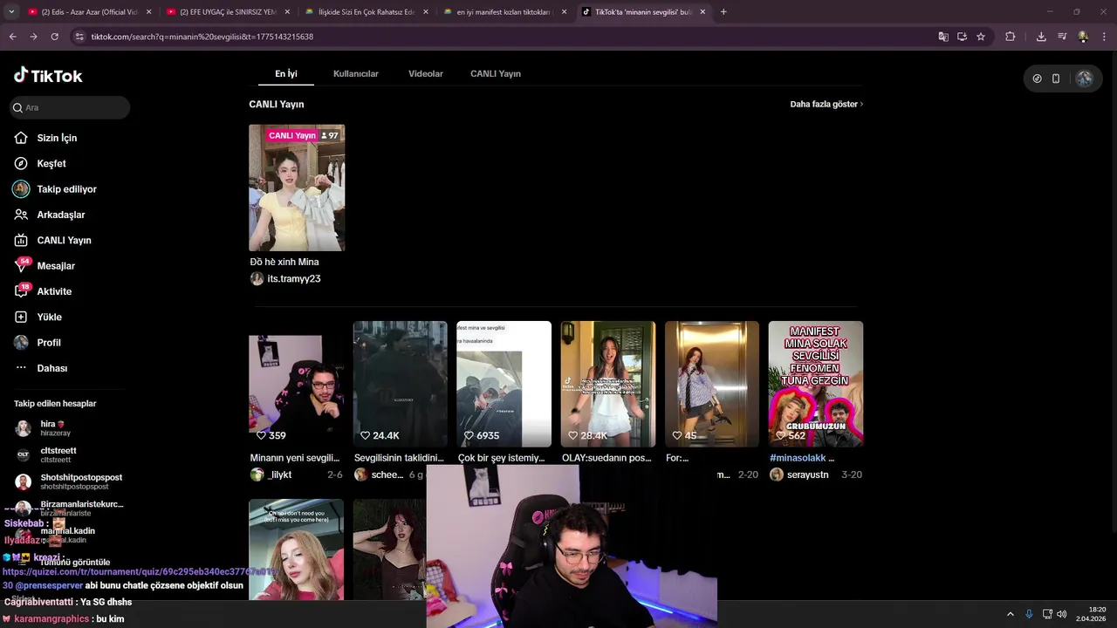Open the video with 359 likes
This screenshot has width=1117, height=628.
coord(296,384)
